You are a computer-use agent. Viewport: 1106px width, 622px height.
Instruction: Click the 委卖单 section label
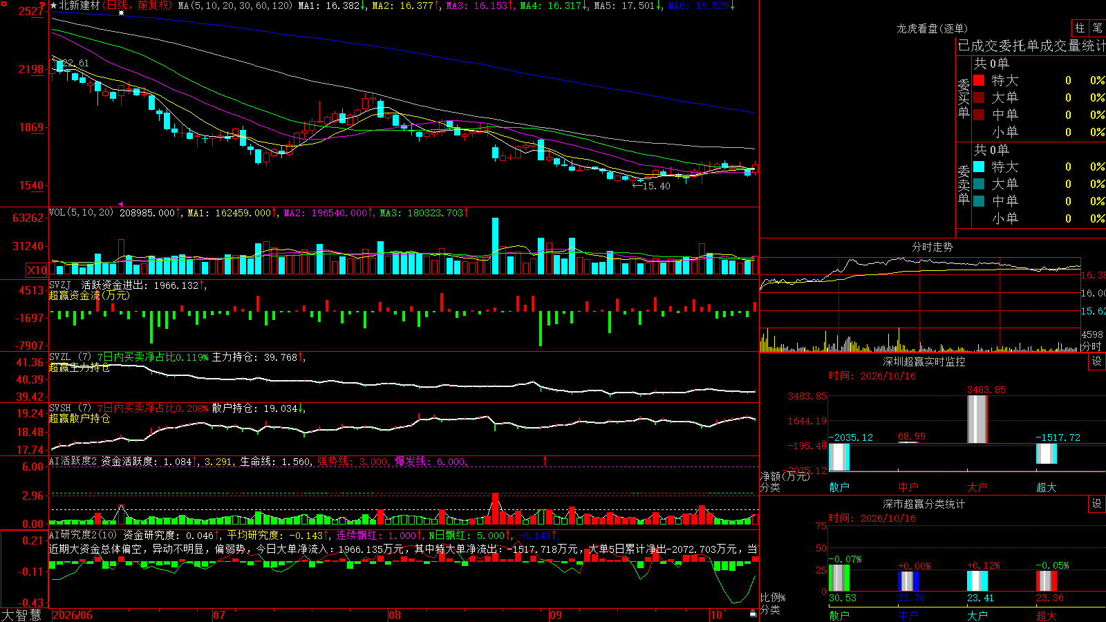pos(964,185)
